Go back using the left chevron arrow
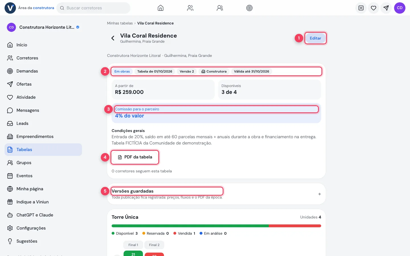The image size is (410, 256). click(113, 38)
